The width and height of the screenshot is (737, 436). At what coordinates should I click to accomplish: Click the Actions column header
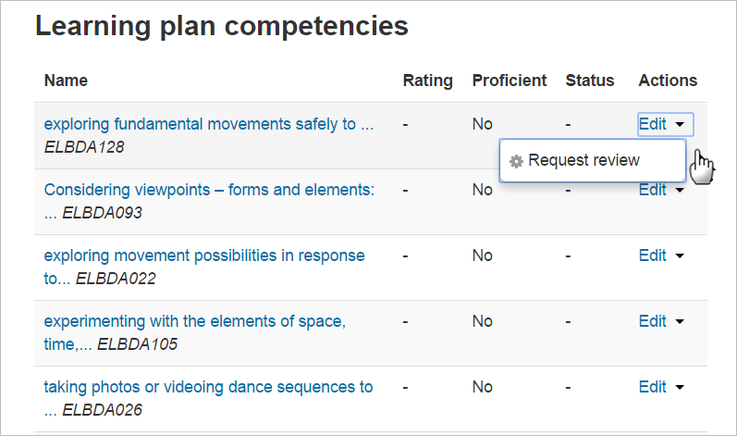[668, 81]
